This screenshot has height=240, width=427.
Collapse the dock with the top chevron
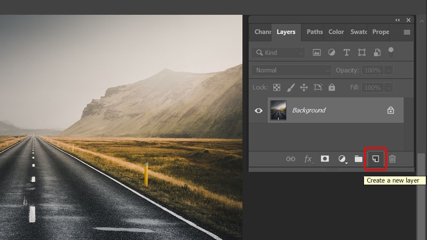click(422, 21)
